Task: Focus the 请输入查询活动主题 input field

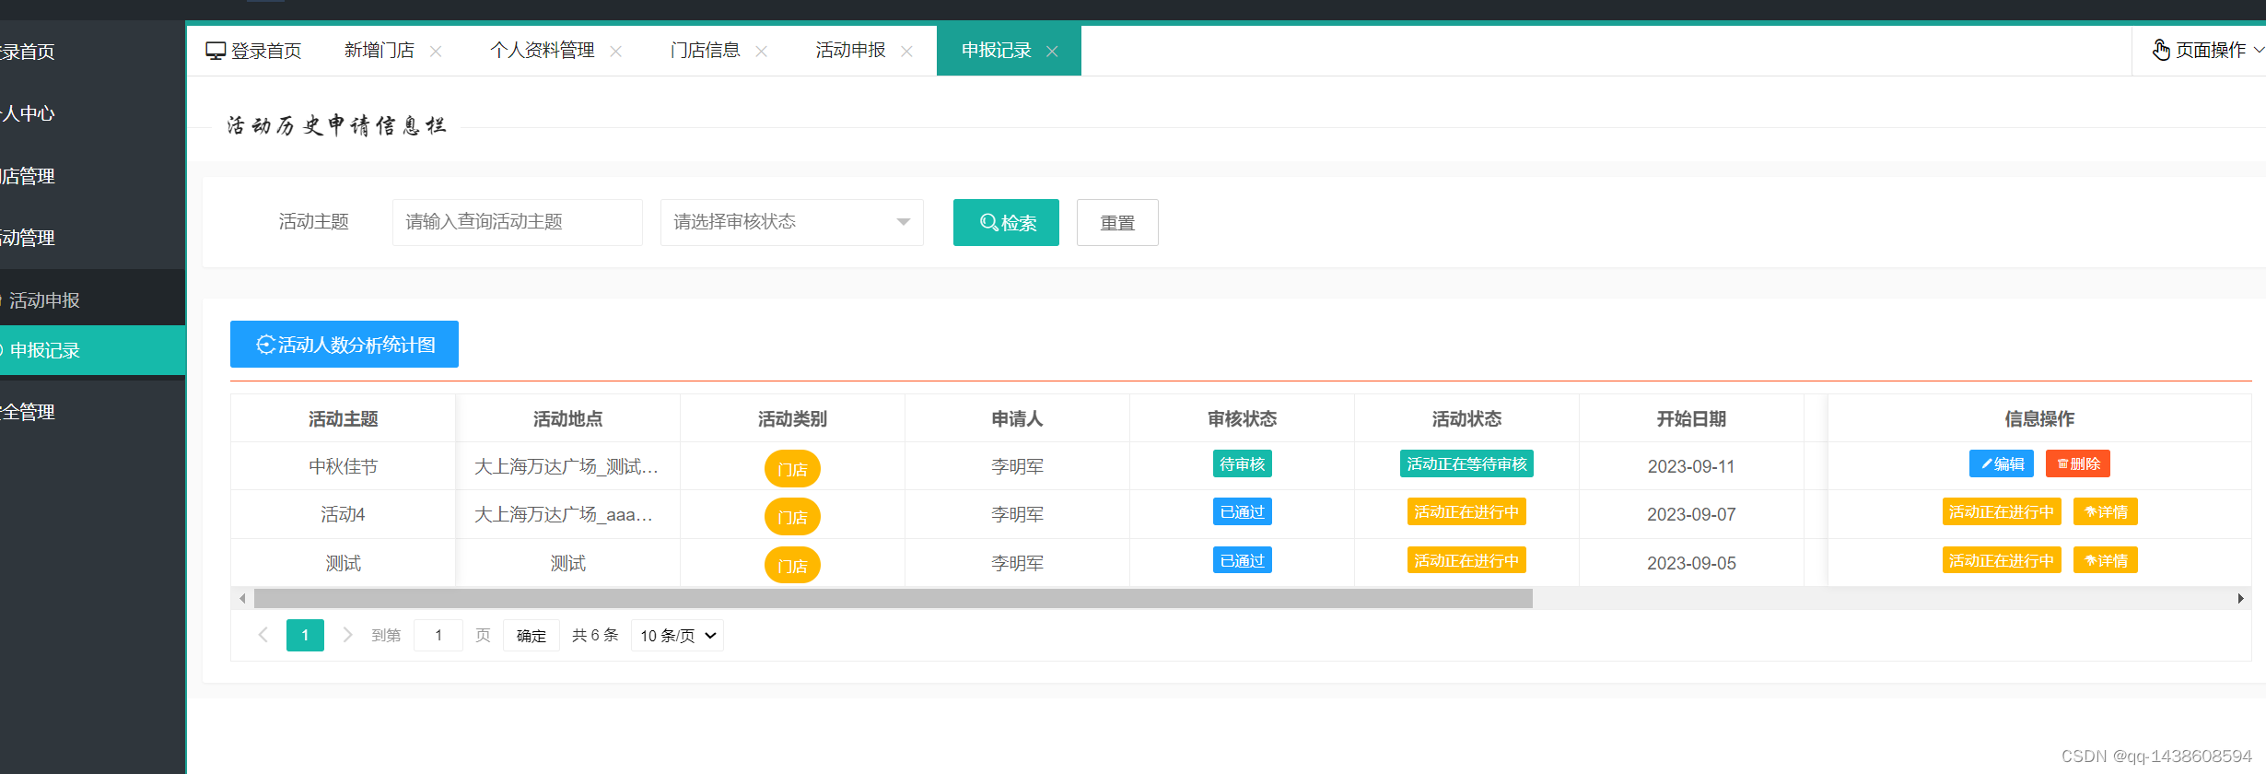Action: (x=518, y=222)
